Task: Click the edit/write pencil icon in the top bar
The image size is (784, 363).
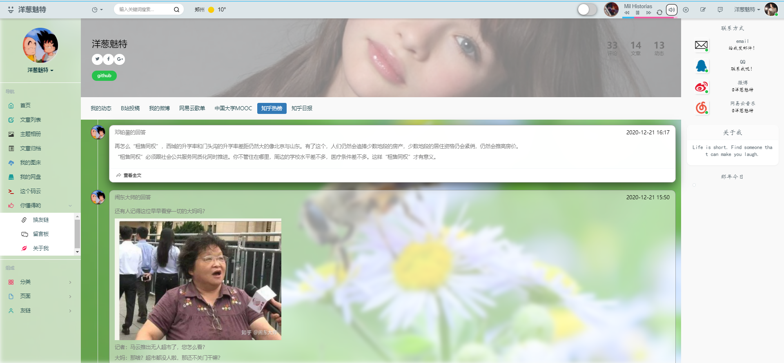Action: (x=703, y=9)
